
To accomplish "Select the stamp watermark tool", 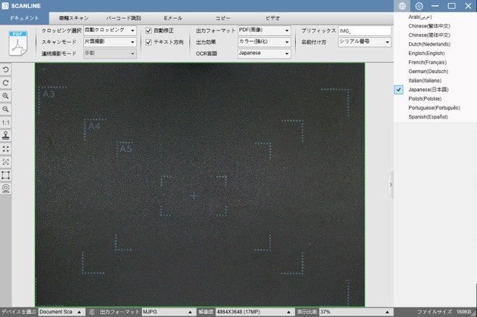I will point(6,135).
